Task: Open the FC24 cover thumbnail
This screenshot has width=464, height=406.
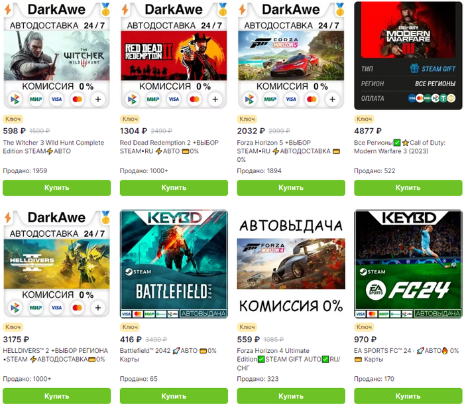Action: pyautogui.click(x=408, y=264)
